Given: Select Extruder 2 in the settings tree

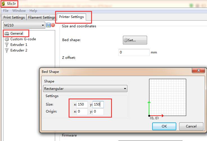Looking at the screenshot, I should point(19,50).
